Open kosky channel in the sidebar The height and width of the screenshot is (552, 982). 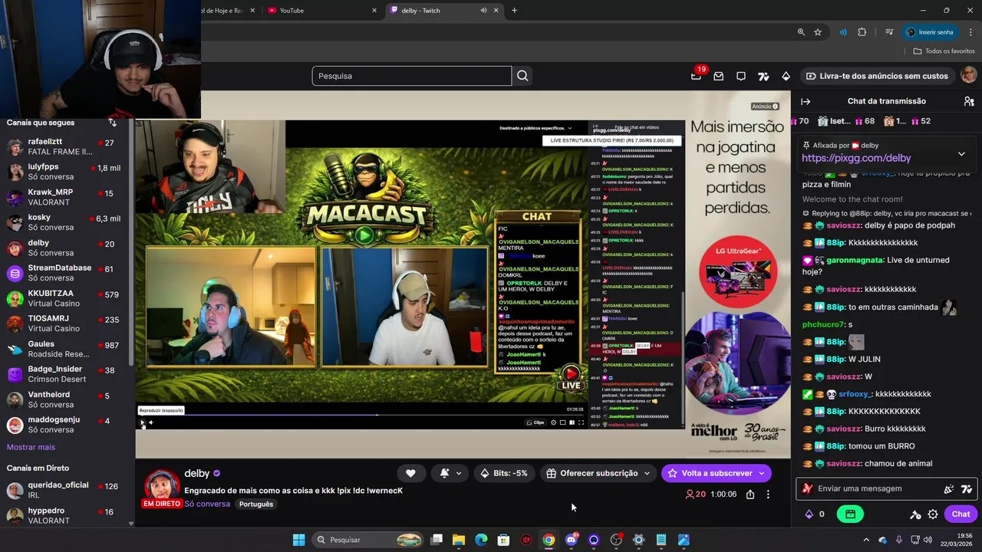pos(65,222)
